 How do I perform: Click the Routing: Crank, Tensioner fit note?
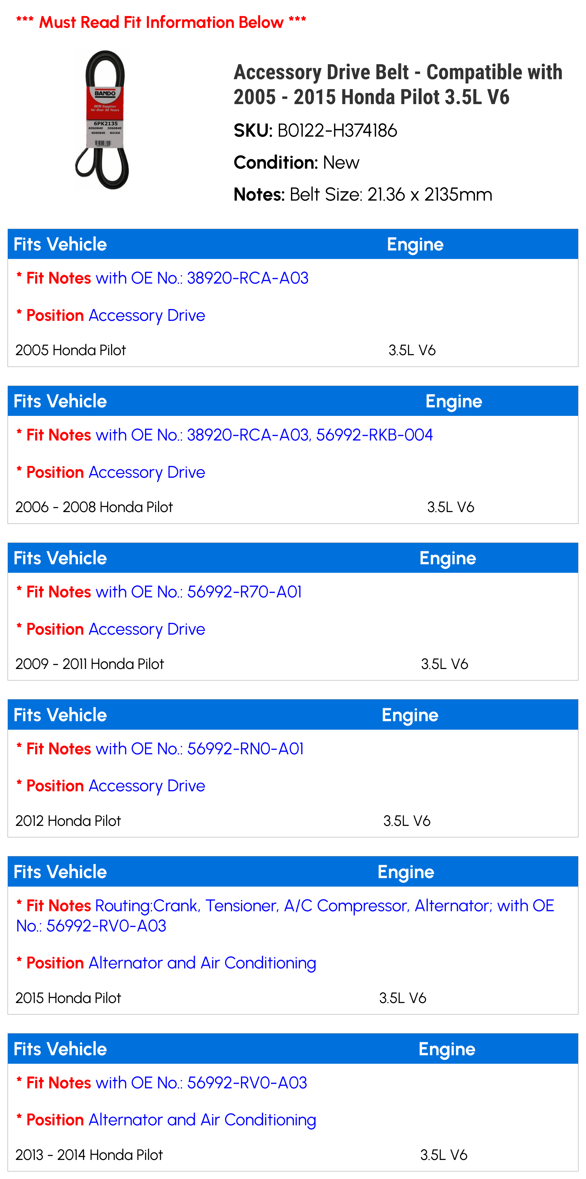click(x=285, y=916)
